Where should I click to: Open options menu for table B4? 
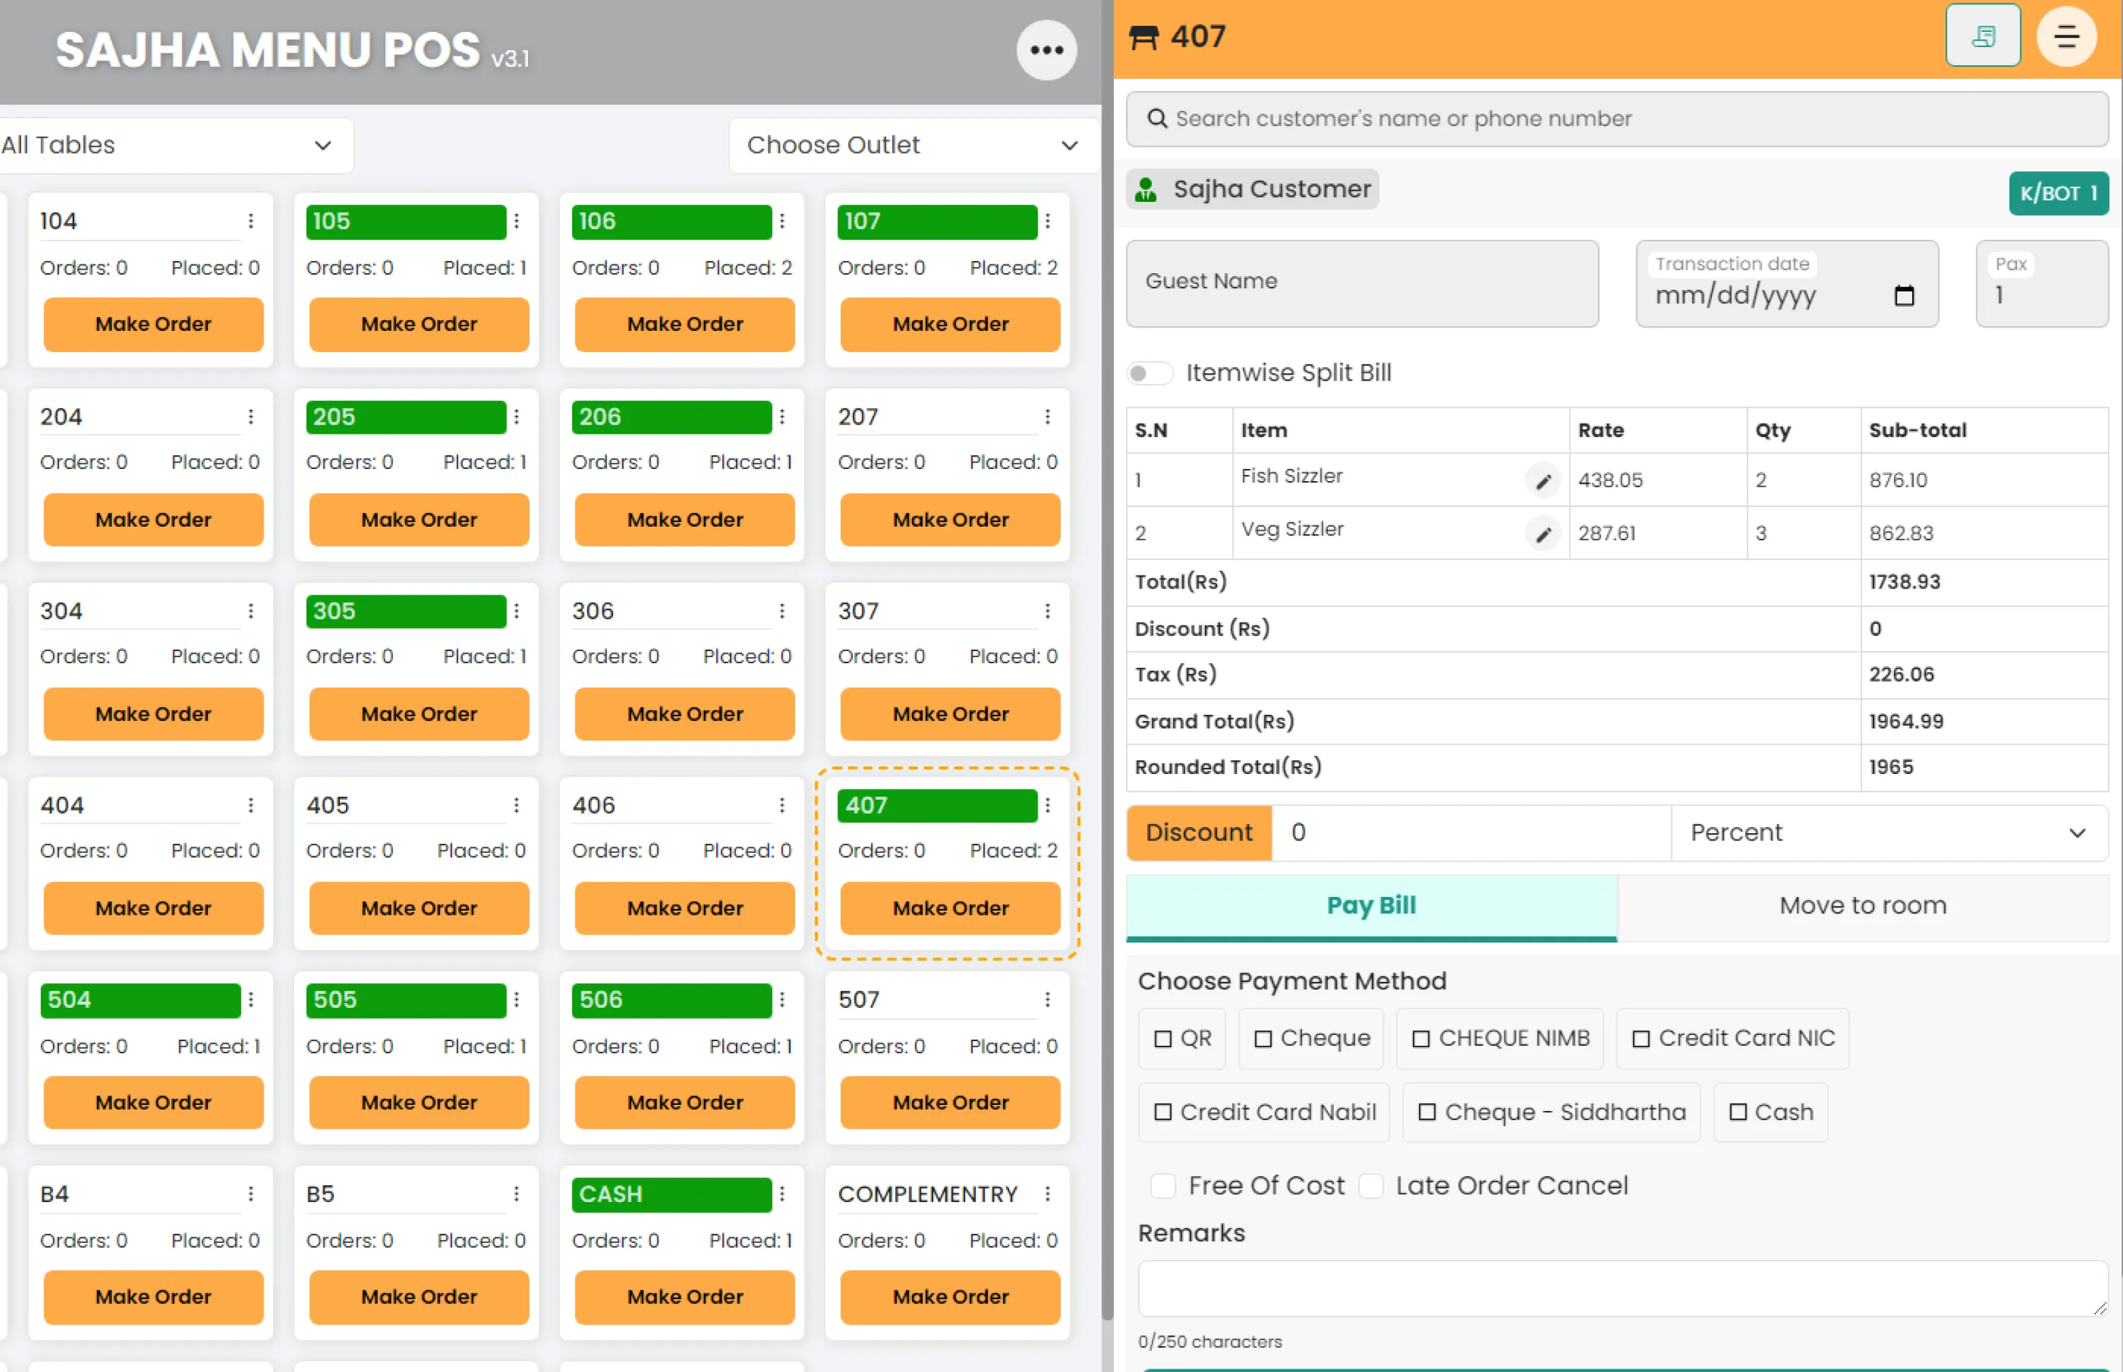click(x=251, y=1194)
